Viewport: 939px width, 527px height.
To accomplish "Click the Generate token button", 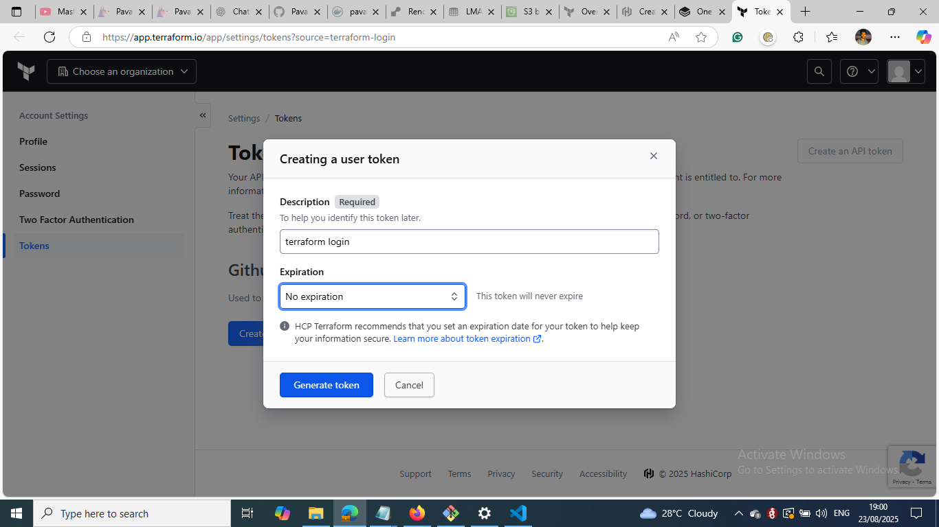I will [x=326, y=385].
